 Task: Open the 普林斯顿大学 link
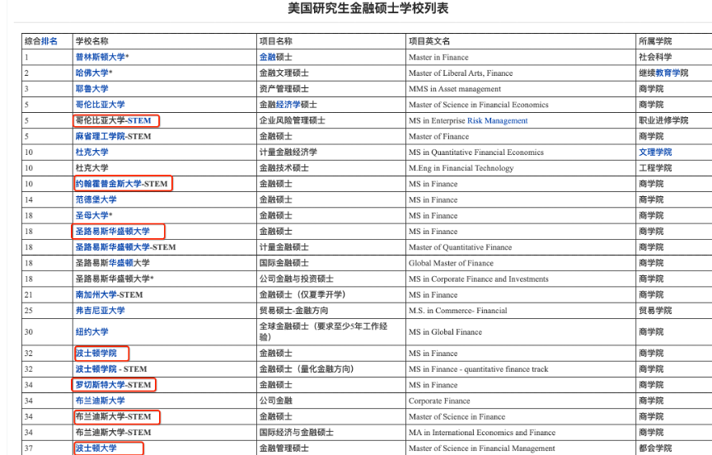(x=101, y=57)
